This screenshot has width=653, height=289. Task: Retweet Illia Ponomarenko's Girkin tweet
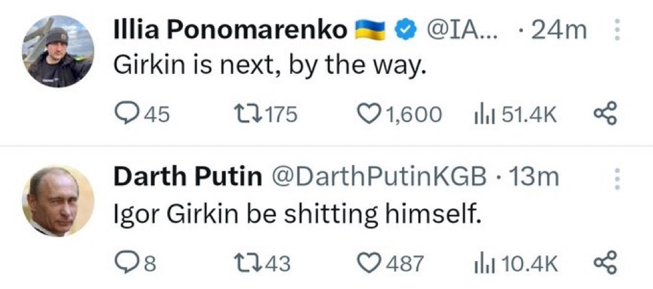(x=250, y=115)
